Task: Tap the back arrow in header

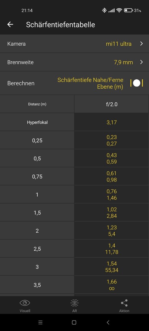Action: coord(10,25)
